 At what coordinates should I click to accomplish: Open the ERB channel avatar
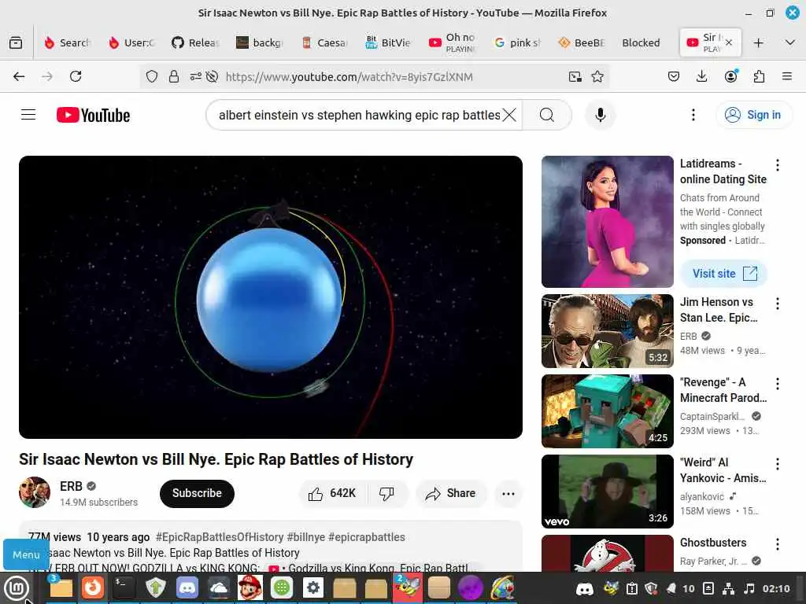coord(35,492)
